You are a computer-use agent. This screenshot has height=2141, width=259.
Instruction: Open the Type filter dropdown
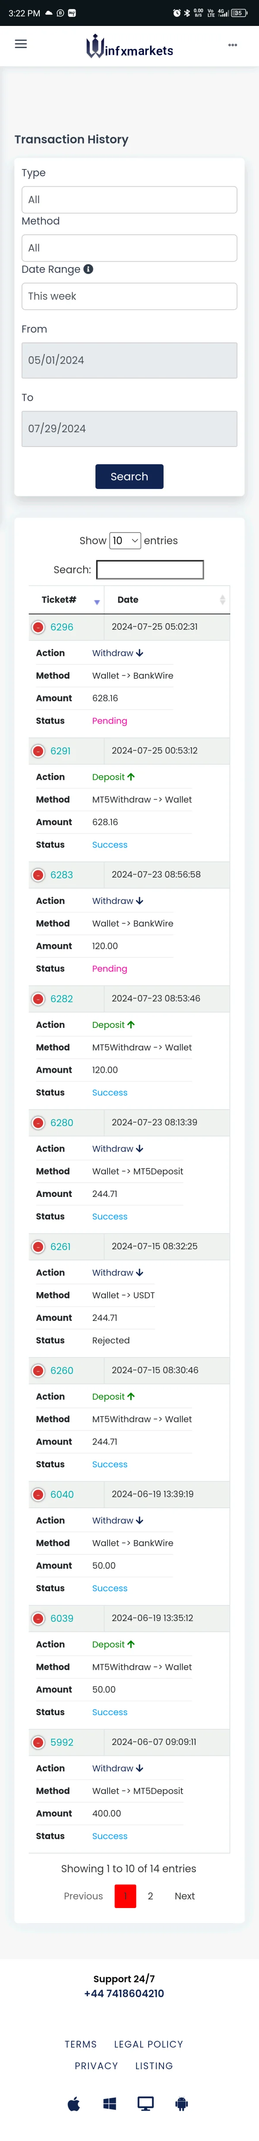click(129, 199)
